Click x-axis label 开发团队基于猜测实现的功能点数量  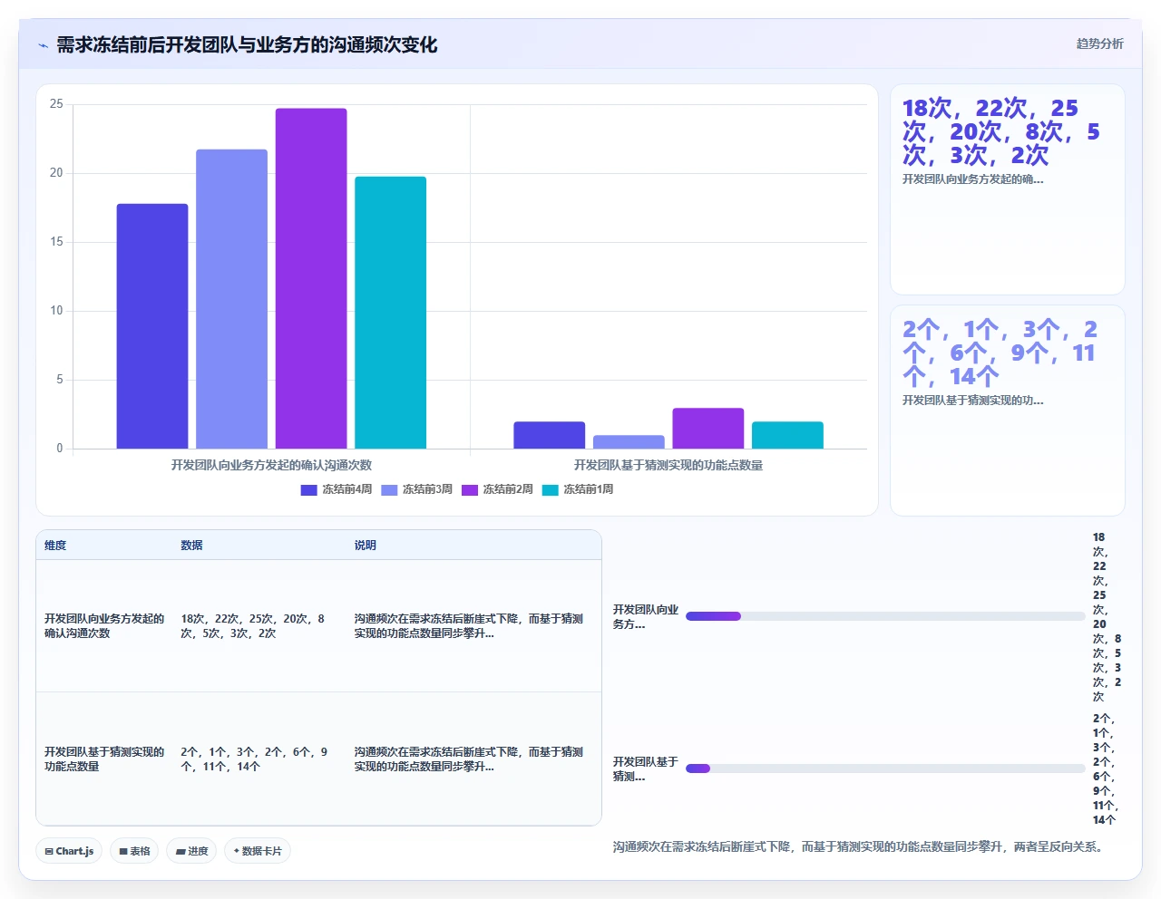[x=668, y=465]
